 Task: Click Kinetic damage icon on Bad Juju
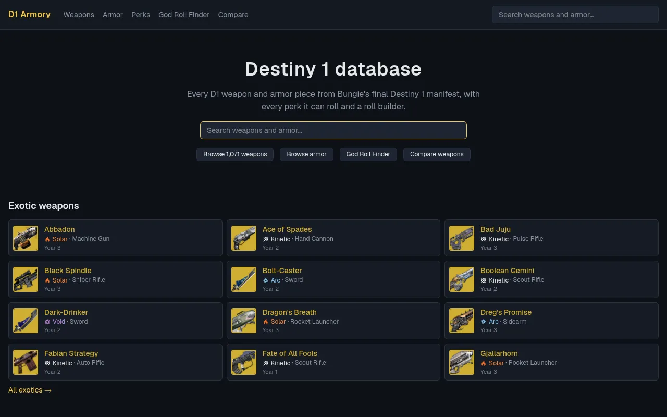tap(484, 239)
